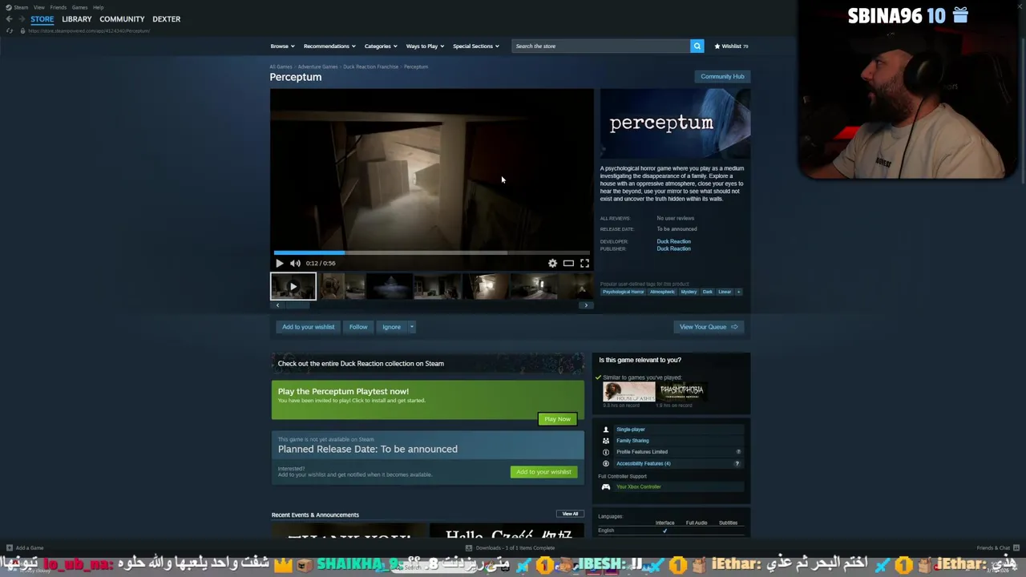Click the Profile Features Limited info icon

coord(605,452)
